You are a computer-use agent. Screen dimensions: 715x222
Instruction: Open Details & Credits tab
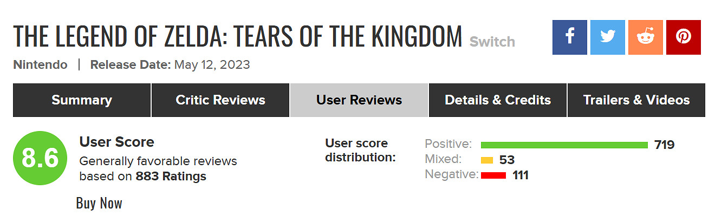[x=498, y=100]
